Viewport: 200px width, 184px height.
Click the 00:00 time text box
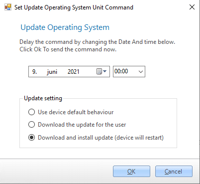(125, 71)
